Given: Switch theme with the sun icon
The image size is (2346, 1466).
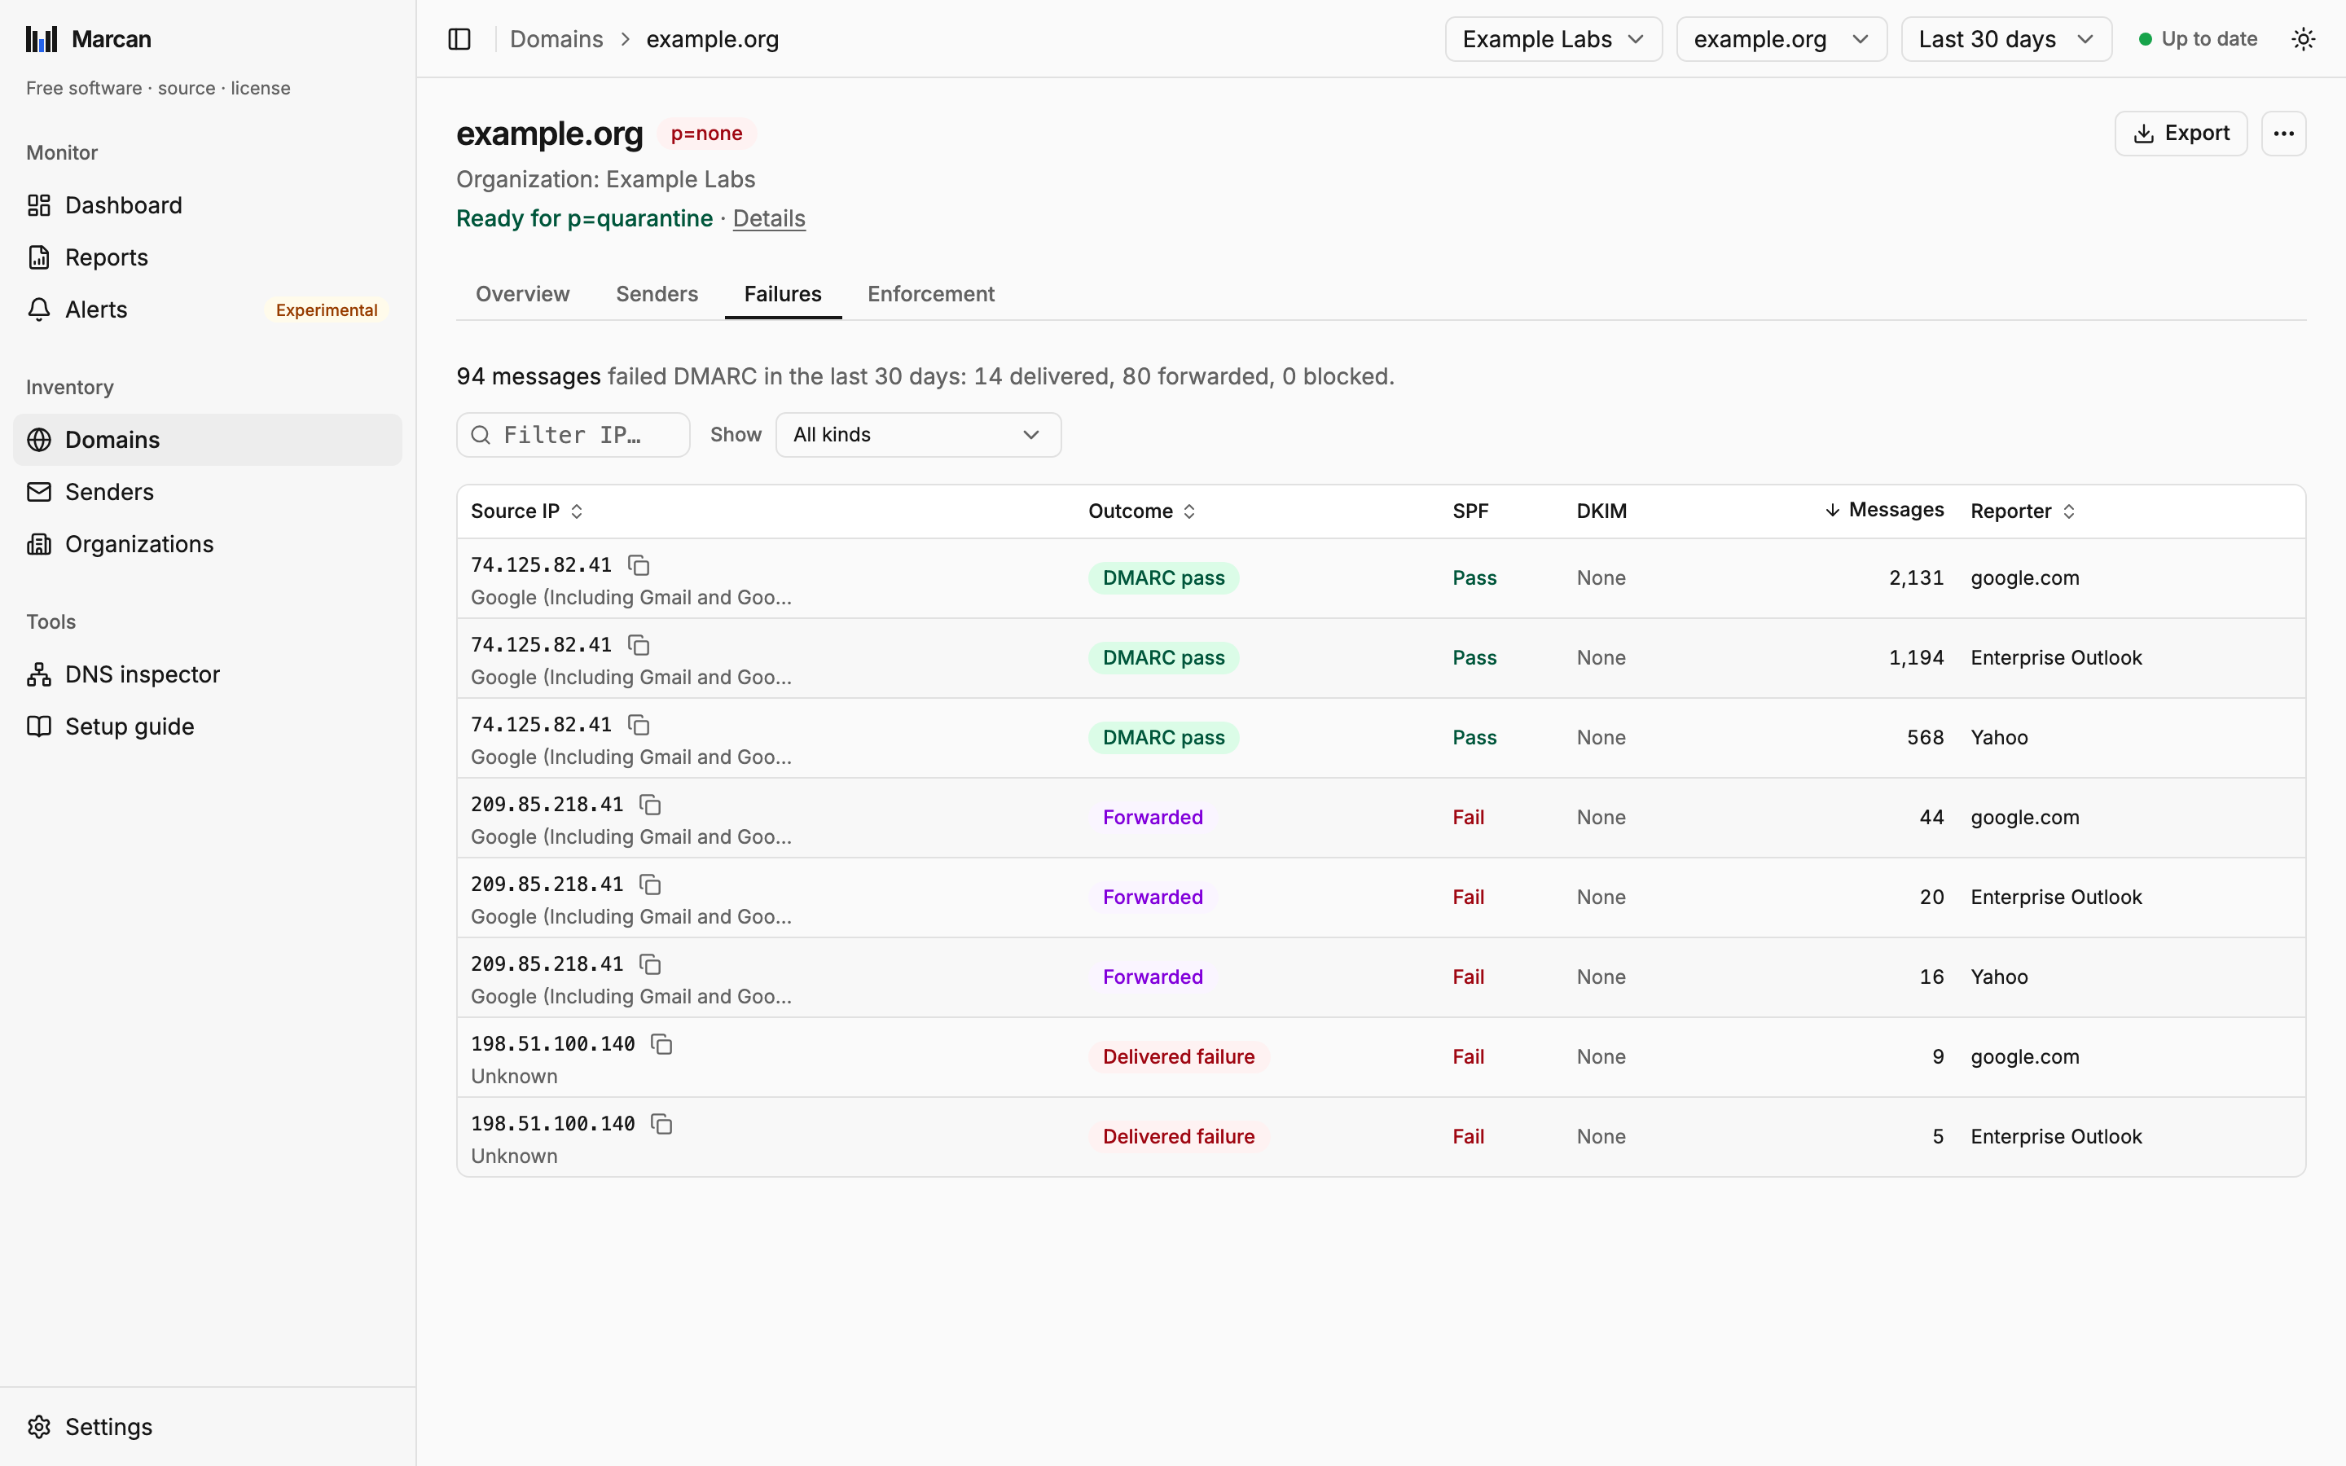Looking at the screenshot, I should [2304, 39].
